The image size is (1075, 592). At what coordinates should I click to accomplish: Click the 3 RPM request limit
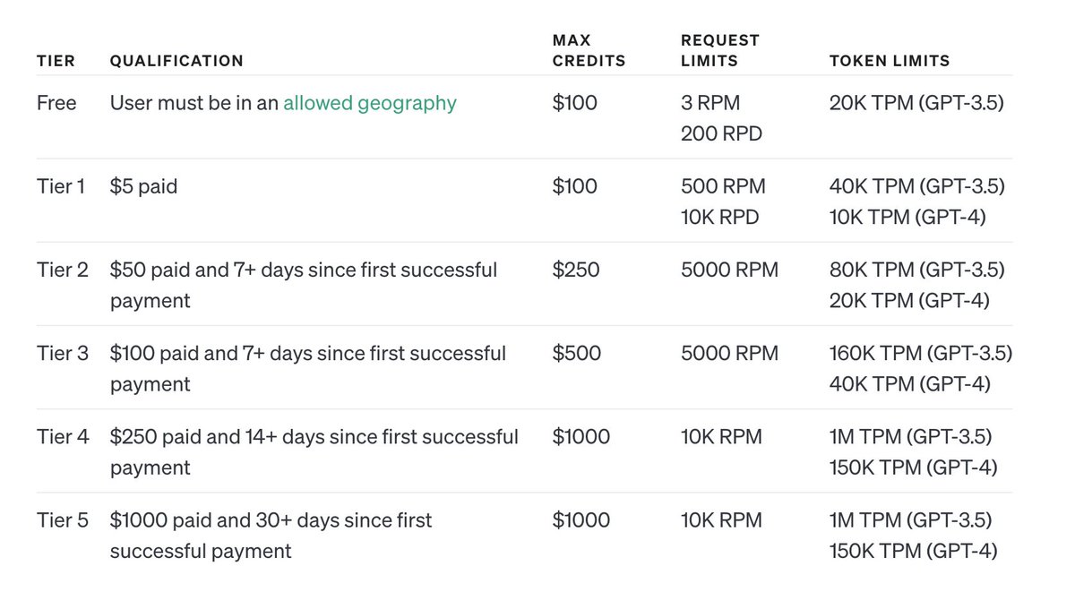[x=710, y=103]
